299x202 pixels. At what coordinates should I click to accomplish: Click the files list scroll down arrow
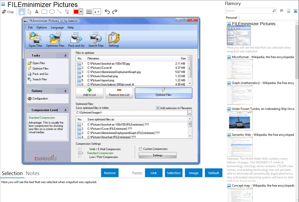[190, 84]
